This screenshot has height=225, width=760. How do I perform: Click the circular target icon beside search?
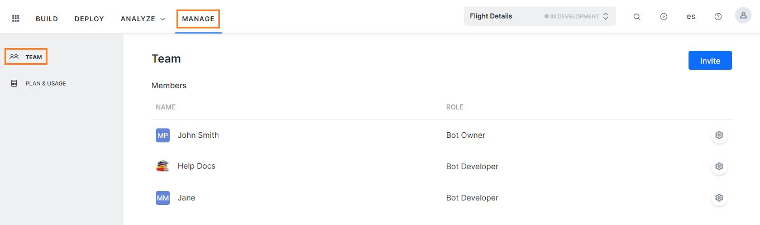click(663, 17)
